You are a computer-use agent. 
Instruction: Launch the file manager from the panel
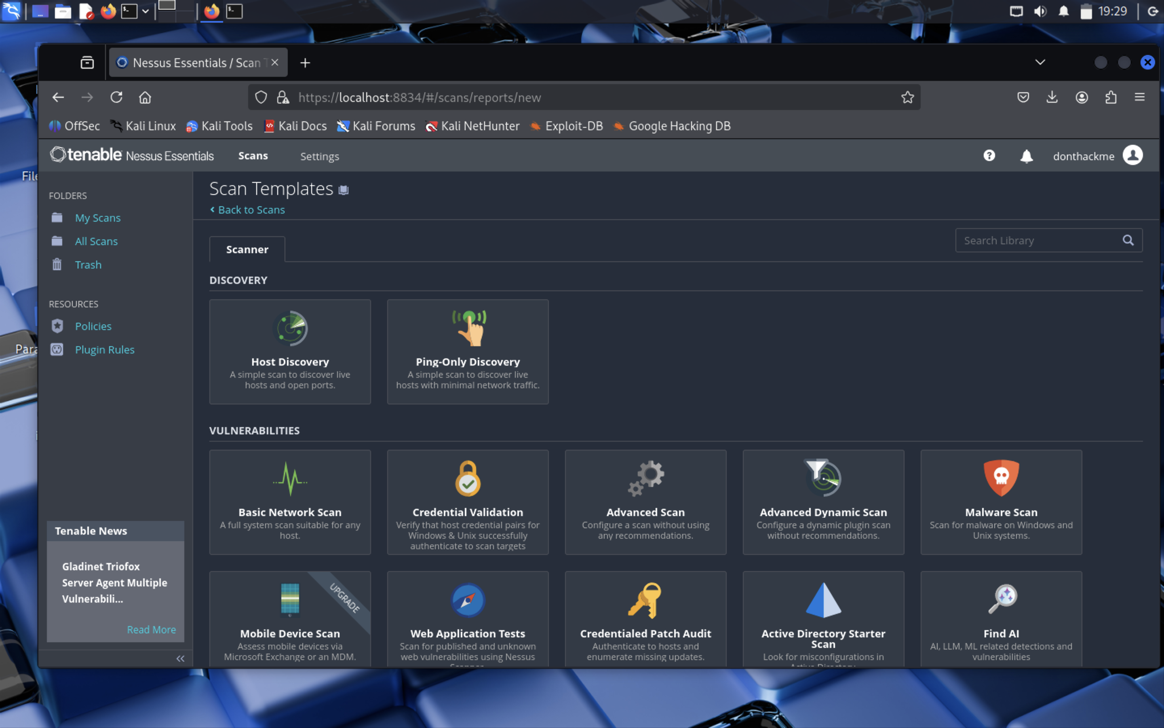[63, 11]
